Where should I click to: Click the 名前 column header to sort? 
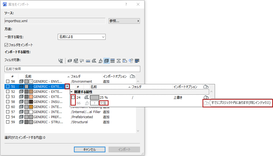coord(28,76)
